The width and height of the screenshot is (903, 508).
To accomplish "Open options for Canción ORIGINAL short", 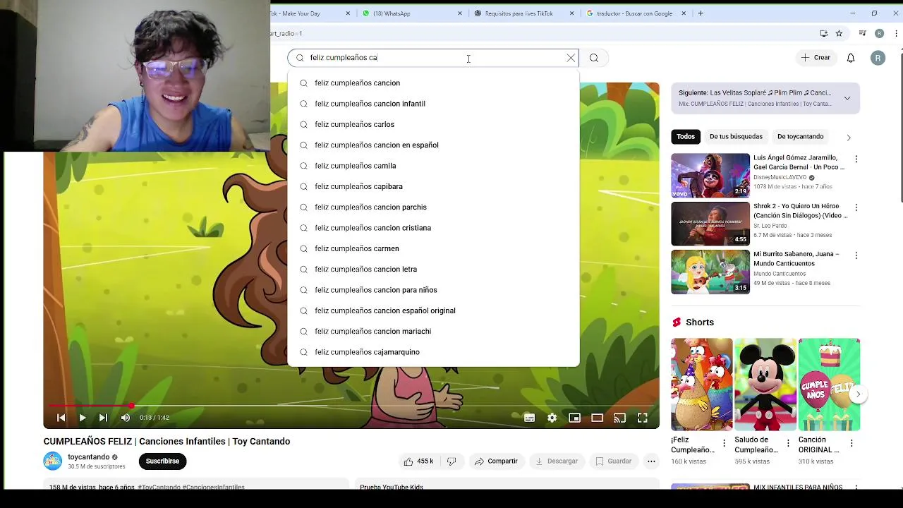I will [852, 444].
